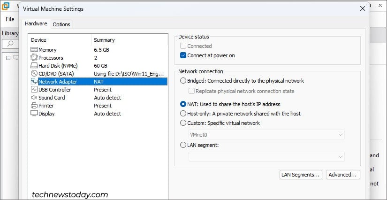Select the LAN segment radio button
This screenshot has height=200, width=387.
point(183,145)
